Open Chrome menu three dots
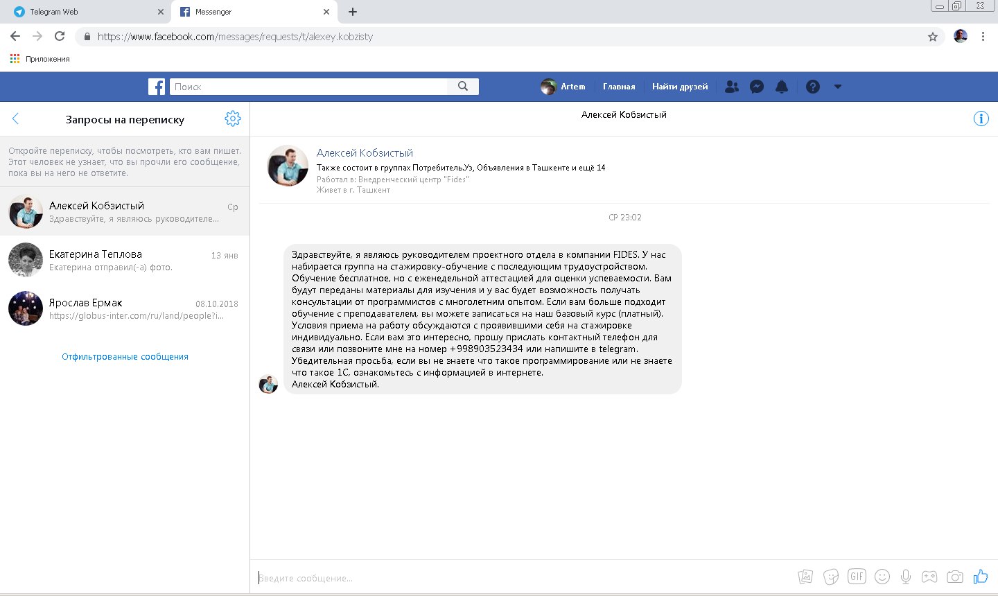 click(x=983, y=37)
